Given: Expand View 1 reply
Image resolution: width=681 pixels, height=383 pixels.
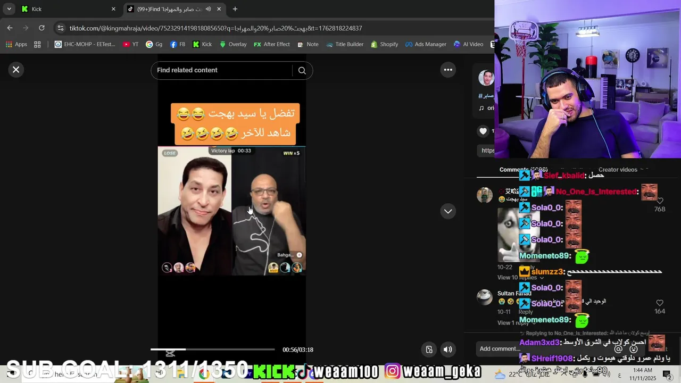Looking at the screenshot, I should (517, 323).
